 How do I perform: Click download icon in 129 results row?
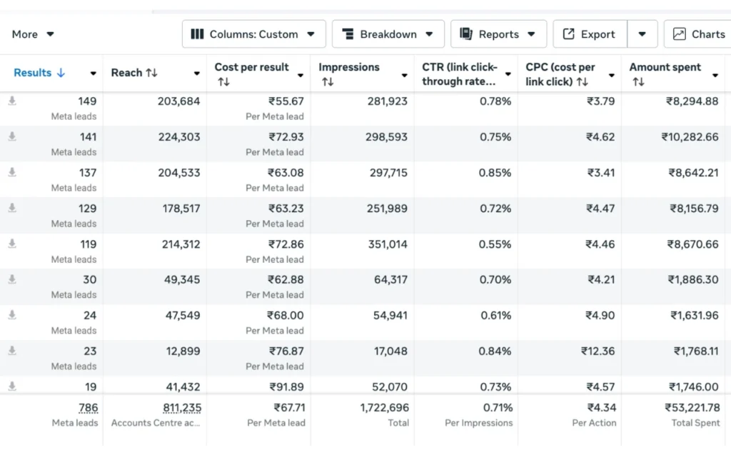coord(12,208)
